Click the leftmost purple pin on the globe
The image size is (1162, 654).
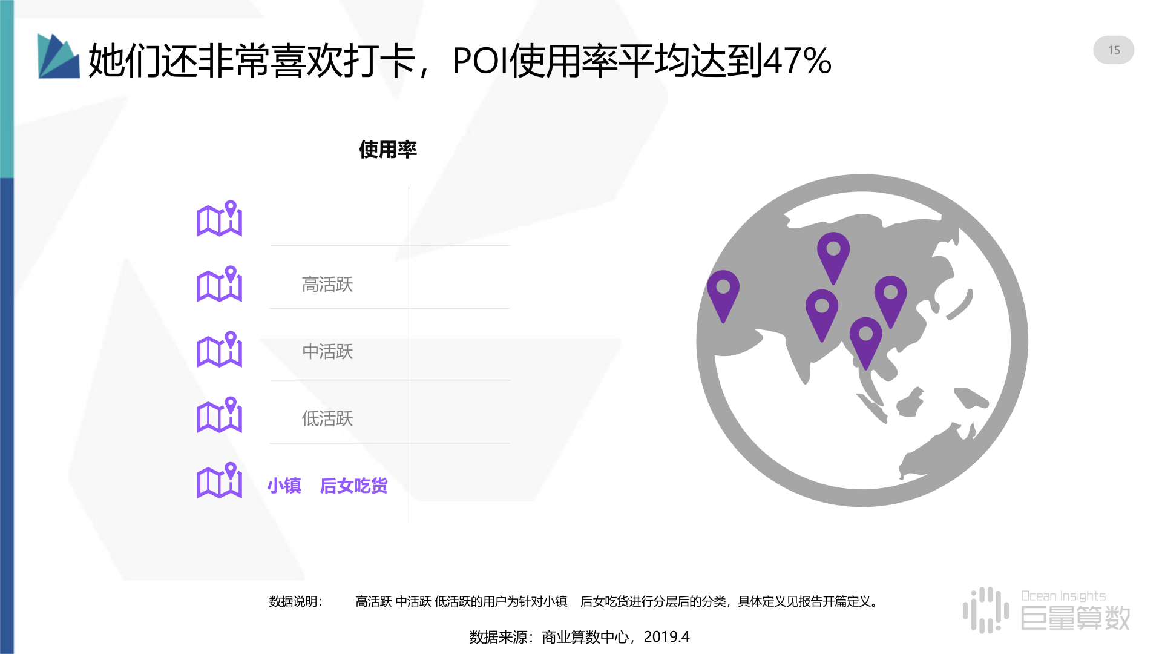723,296
